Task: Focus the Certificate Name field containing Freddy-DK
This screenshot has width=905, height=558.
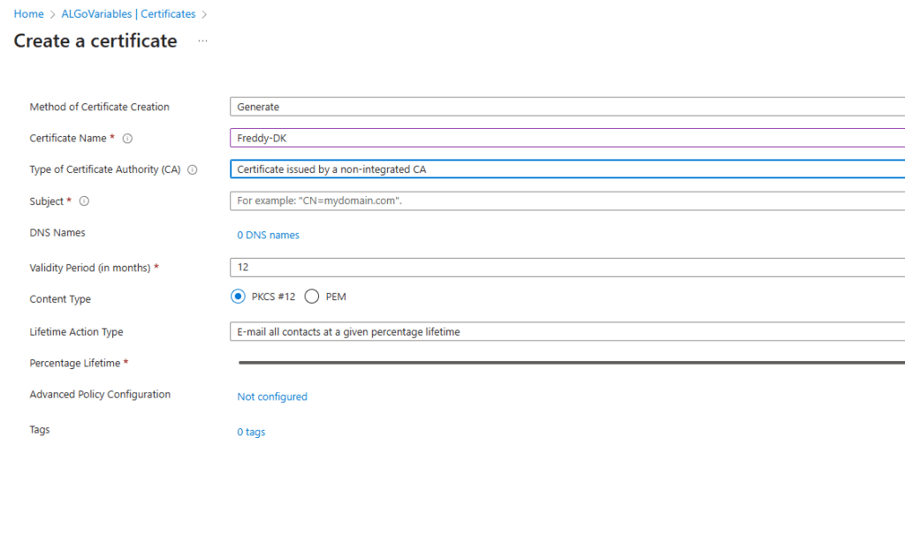Action: 566,138
